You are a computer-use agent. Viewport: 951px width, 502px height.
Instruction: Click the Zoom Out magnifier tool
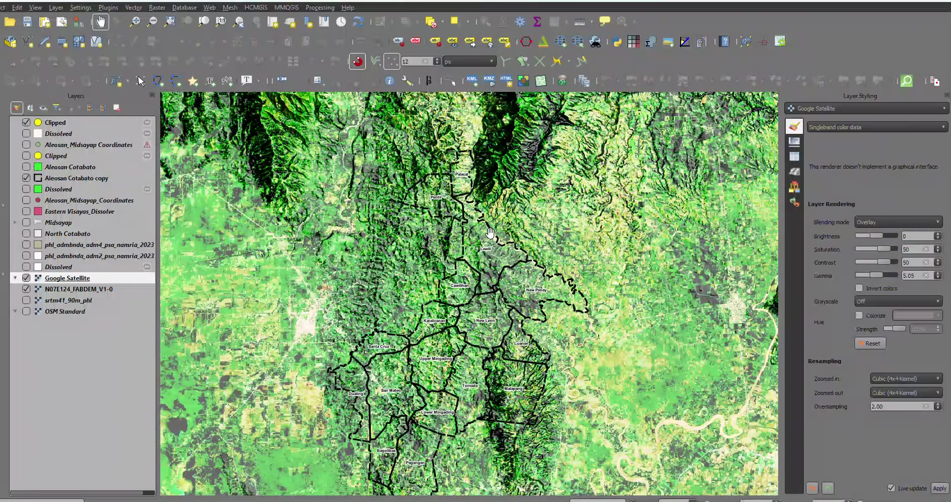click(152, 22)
